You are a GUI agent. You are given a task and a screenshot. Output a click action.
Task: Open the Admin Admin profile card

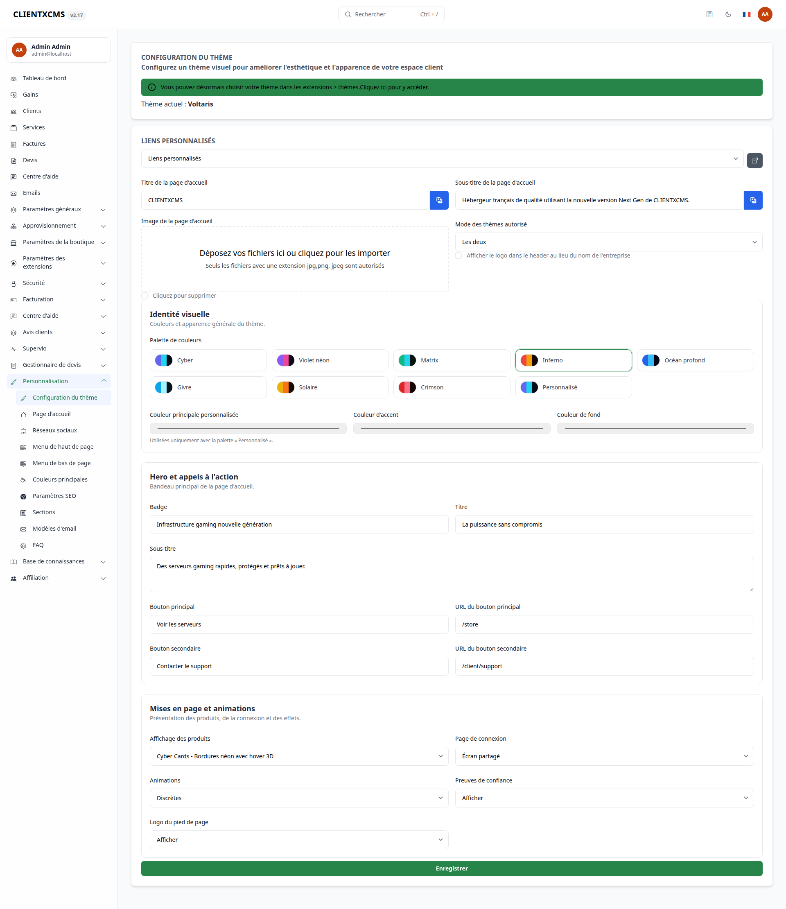click(x=58, y=50)
